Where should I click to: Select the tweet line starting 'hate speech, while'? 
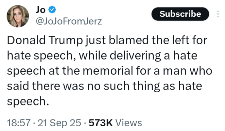pos(102,56)
